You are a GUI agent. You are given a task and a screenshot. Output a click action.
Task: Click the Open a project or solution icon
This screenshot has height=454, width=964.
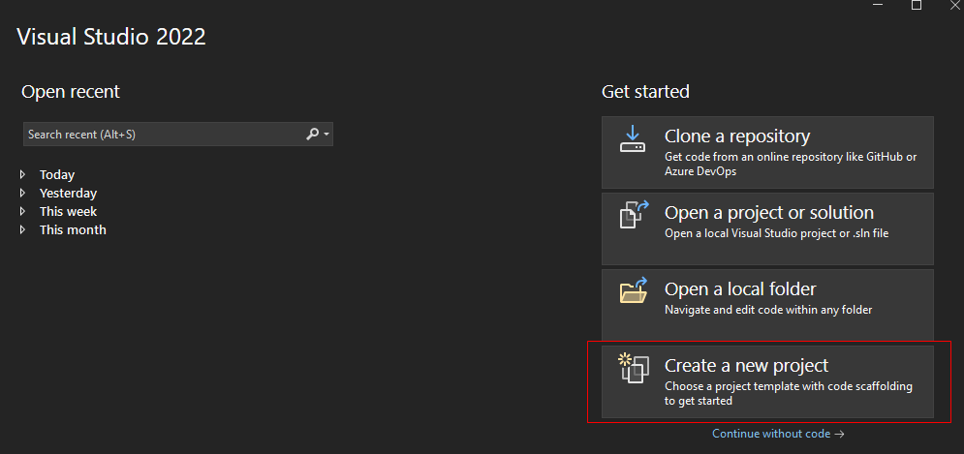634,216
